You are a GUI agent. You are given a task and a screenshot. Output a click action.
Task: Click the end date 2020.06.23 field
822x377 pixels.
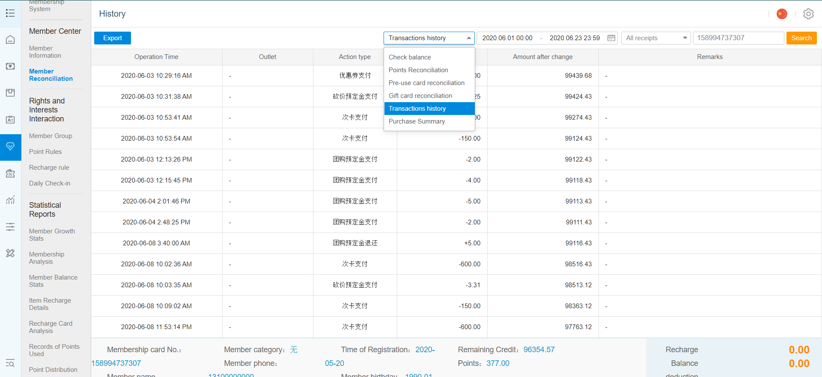pos(575,38)
